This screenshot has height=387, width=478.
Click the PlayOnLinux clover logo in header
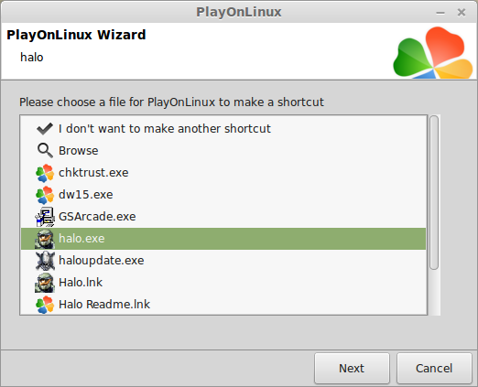(x=433, y=53)
